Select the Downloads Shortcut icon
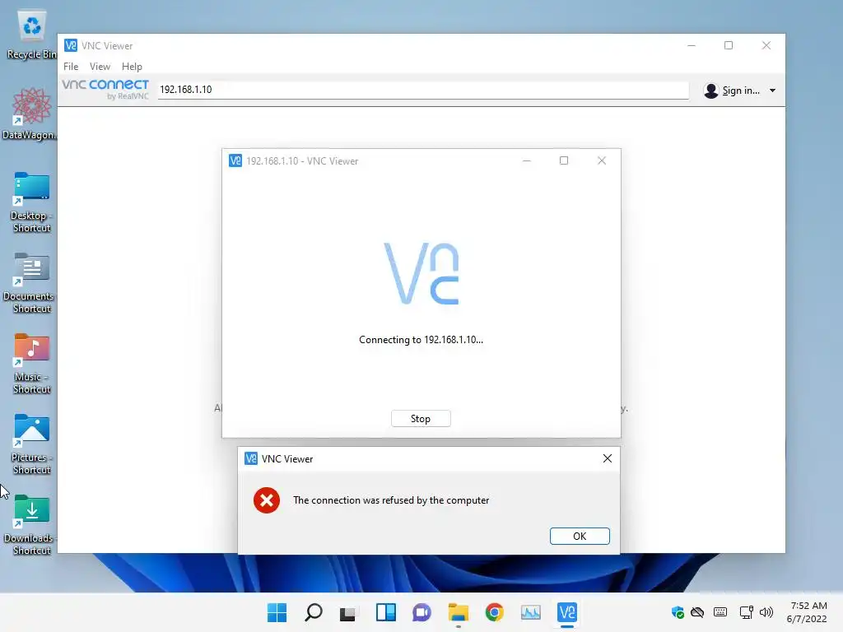843x632 pixels. (x=29, y=524)
